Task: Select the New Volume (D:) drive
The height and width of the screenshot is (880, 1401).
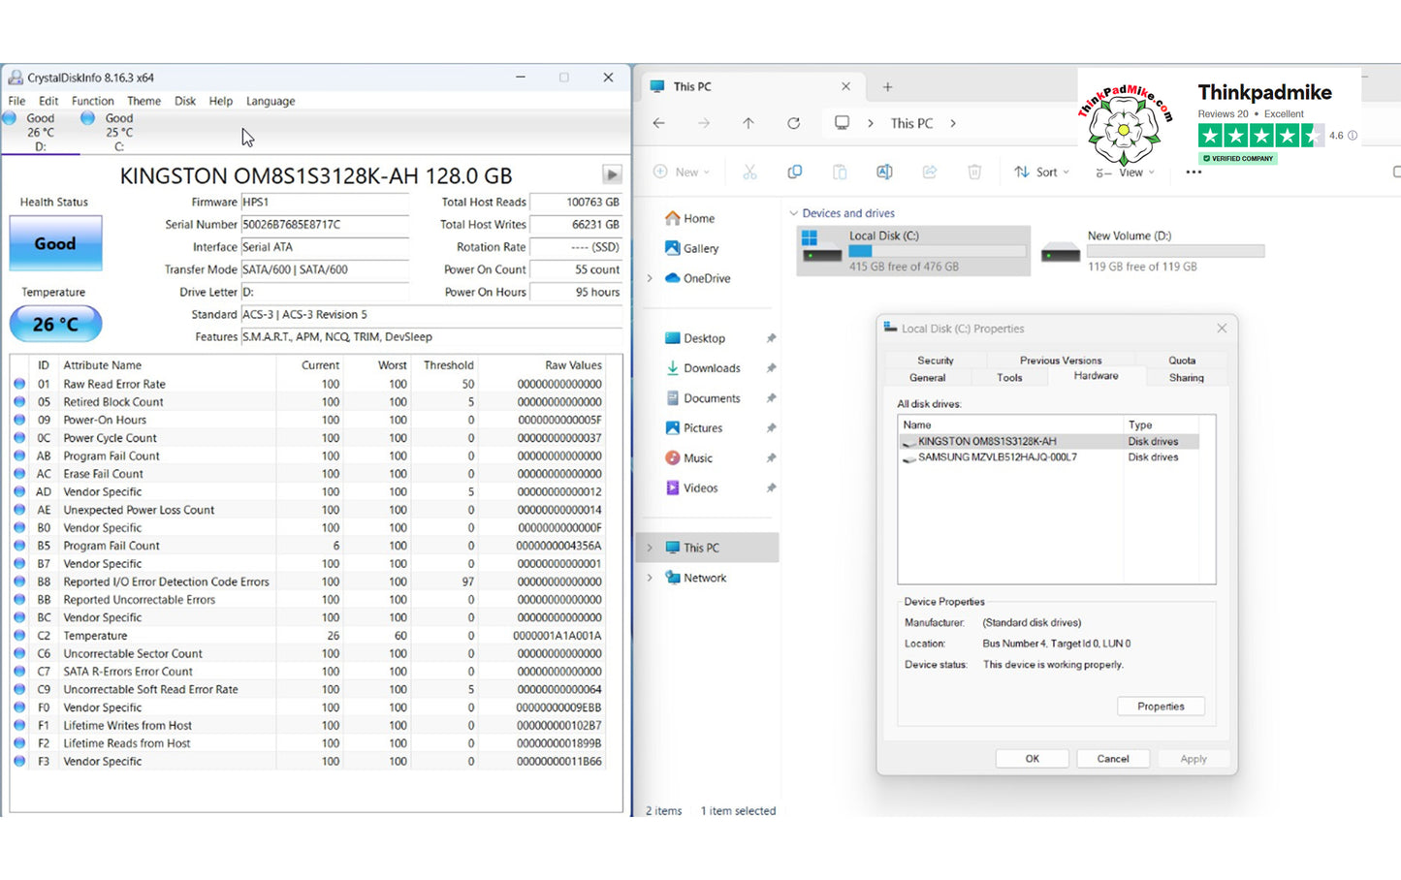Action: pyautogui.click(x=1152, y=251)
